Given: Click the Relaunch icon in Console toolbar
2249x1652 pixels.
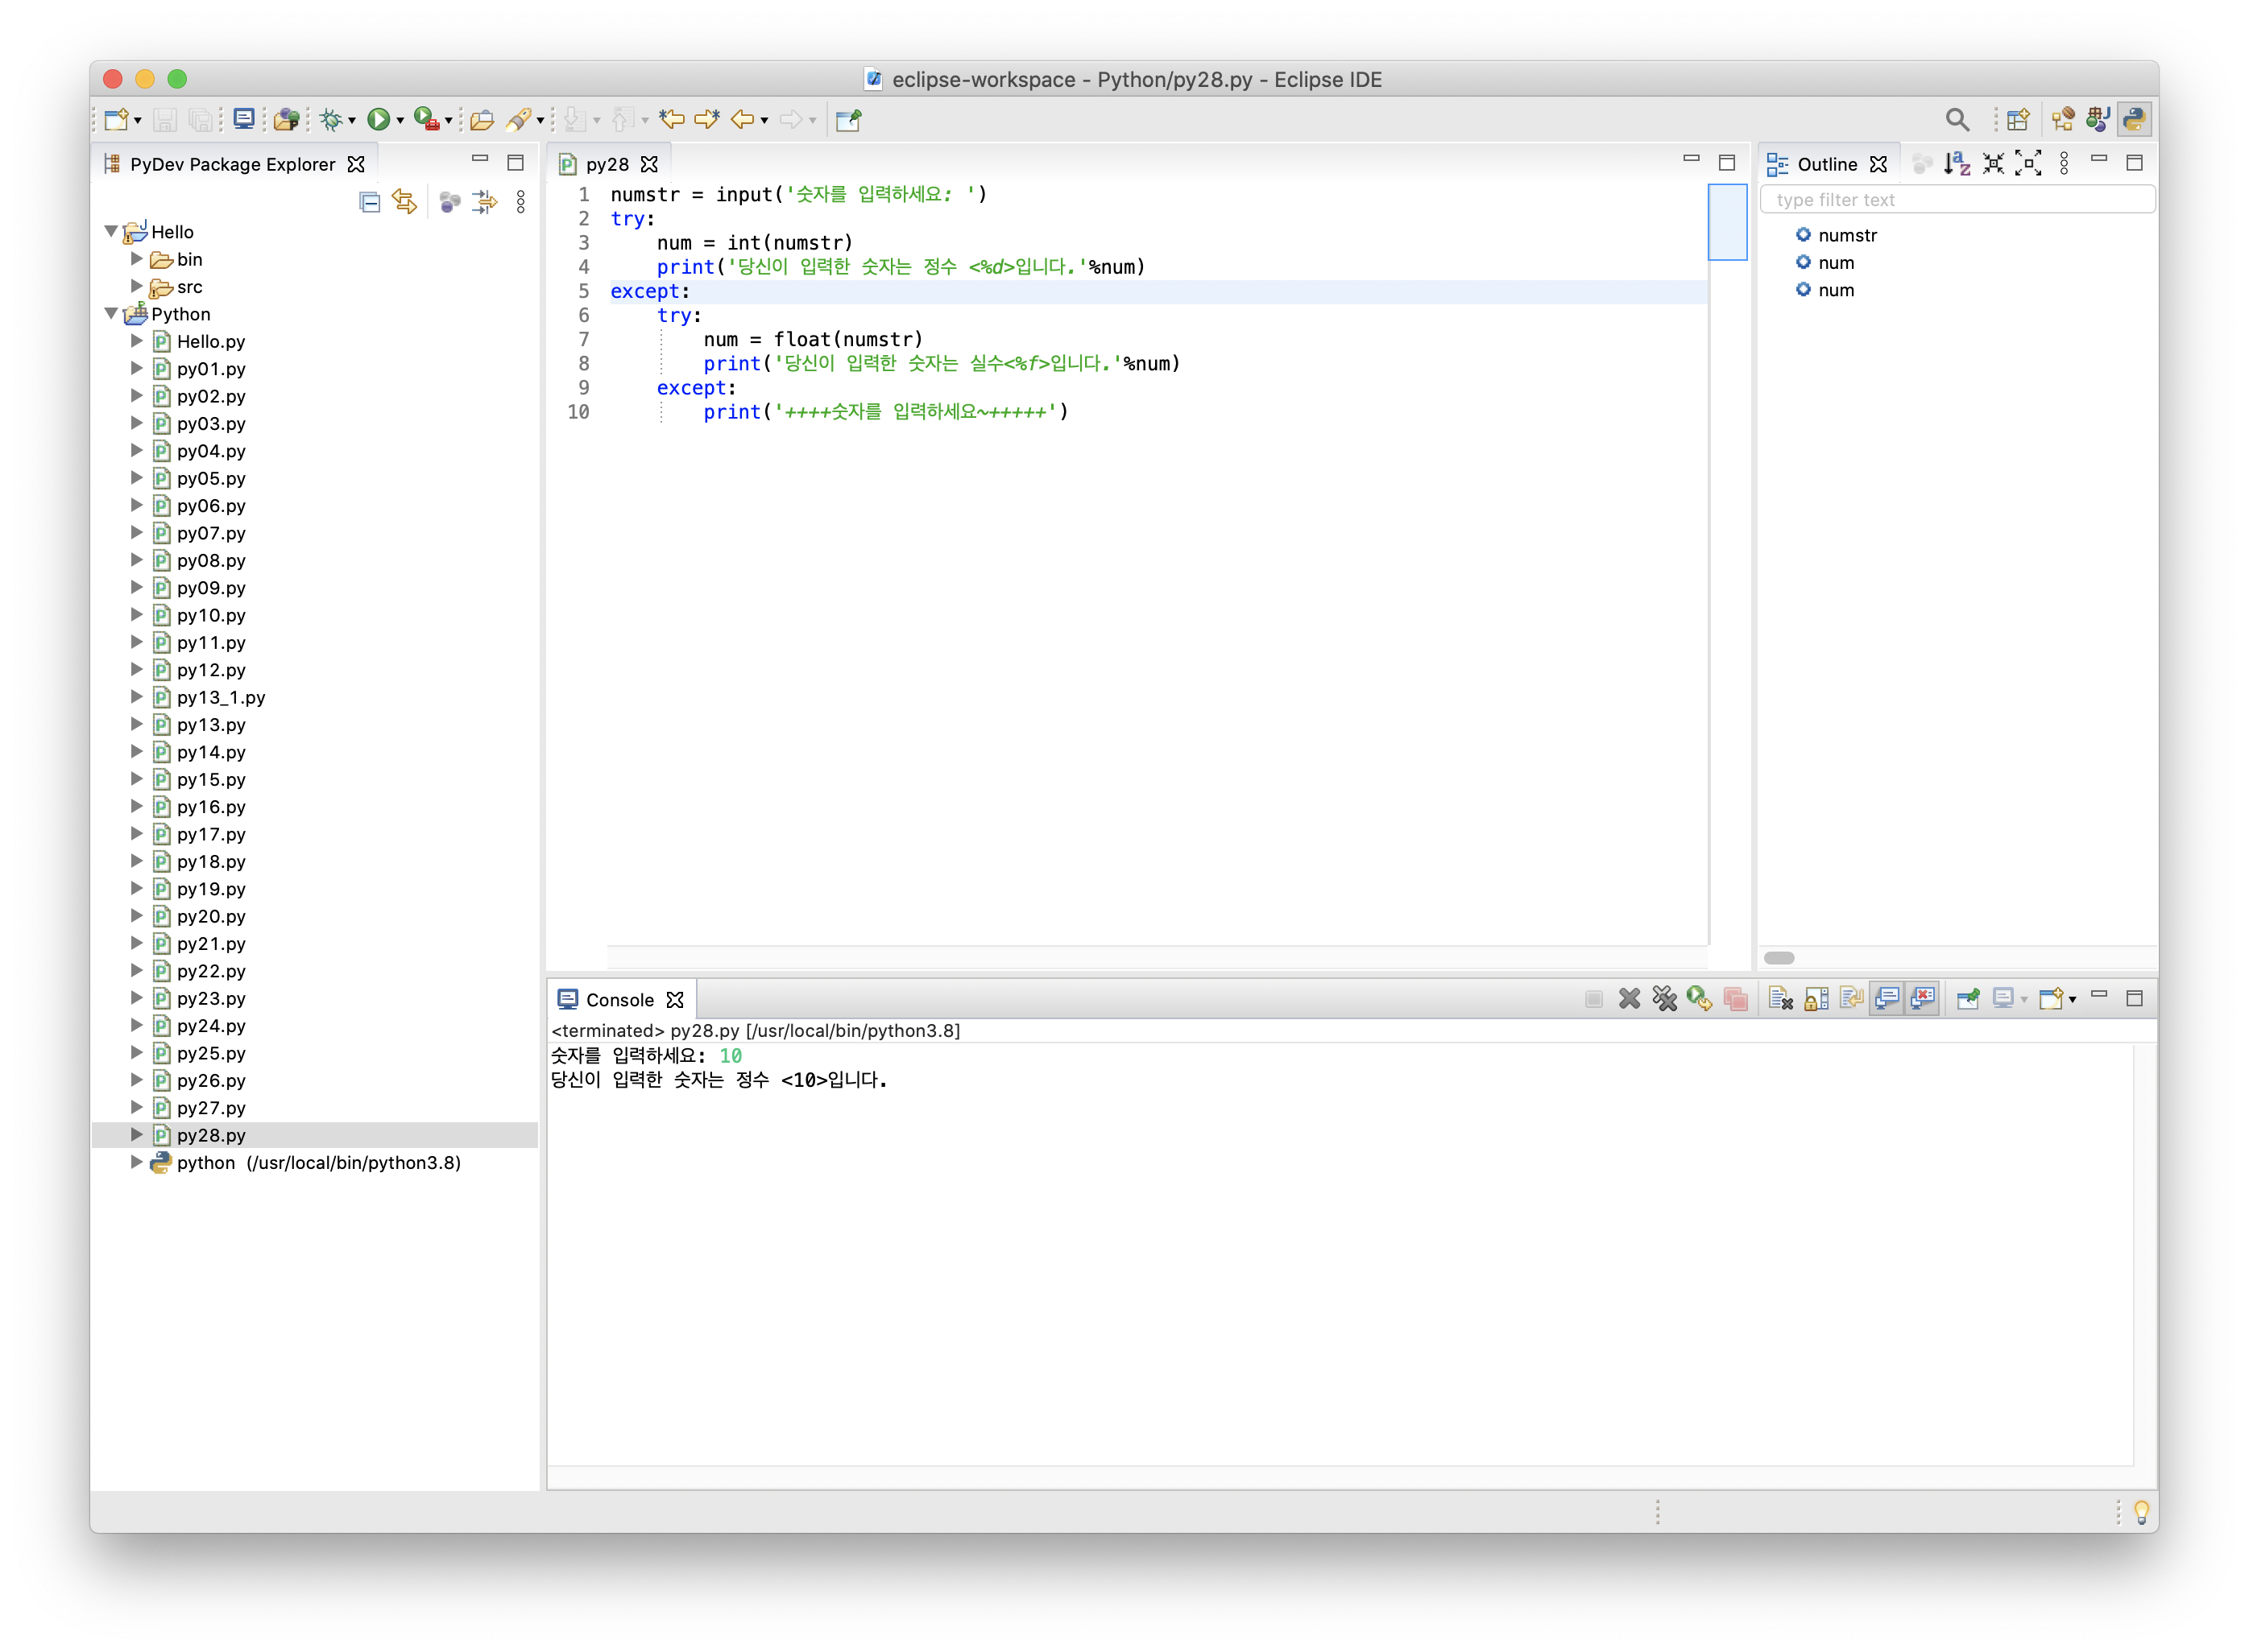Looking at the screenshot, I should 1699,999.
